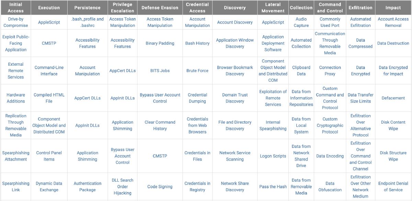Click the Data Obfuscation link
The width and height of the screenshot is (412, 201).
330,187
